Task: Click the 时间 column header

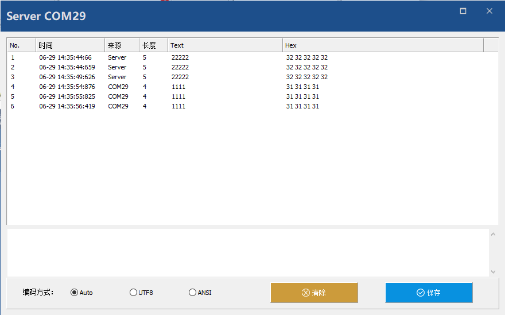Action: tap(70, 45)
